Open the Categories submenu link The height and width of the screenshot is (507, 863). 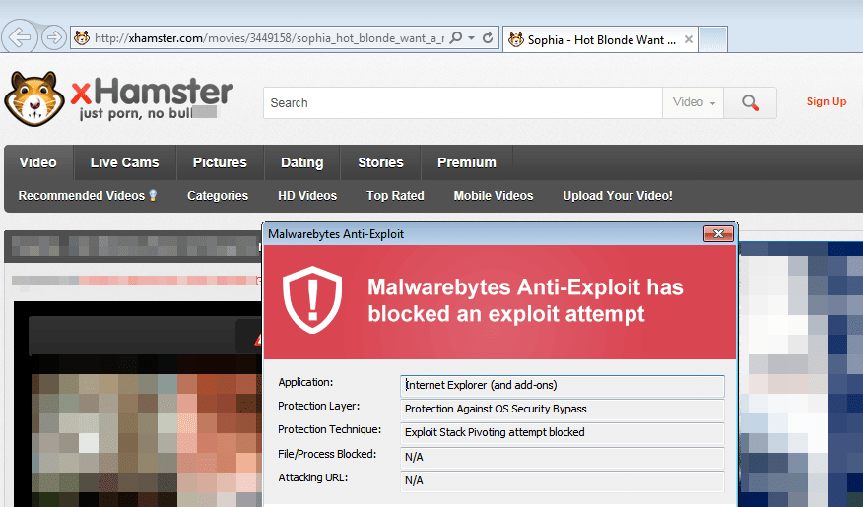coord(218,196)
